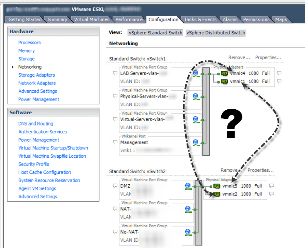
Task: Click No-NAT port group globe icon
Action: pyautogui.click(x=188, y=232)
